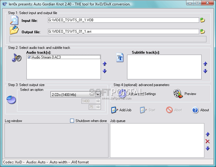
Task: Move audio track down arrow
Action: tap(105, 71)
